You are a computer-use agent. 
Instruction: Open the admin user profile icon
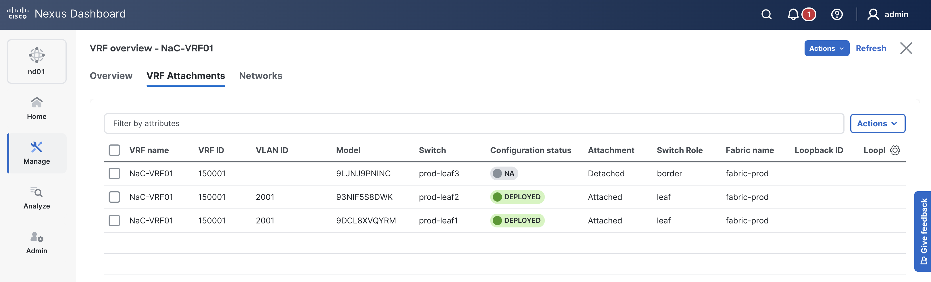click(x=873, y=14)
